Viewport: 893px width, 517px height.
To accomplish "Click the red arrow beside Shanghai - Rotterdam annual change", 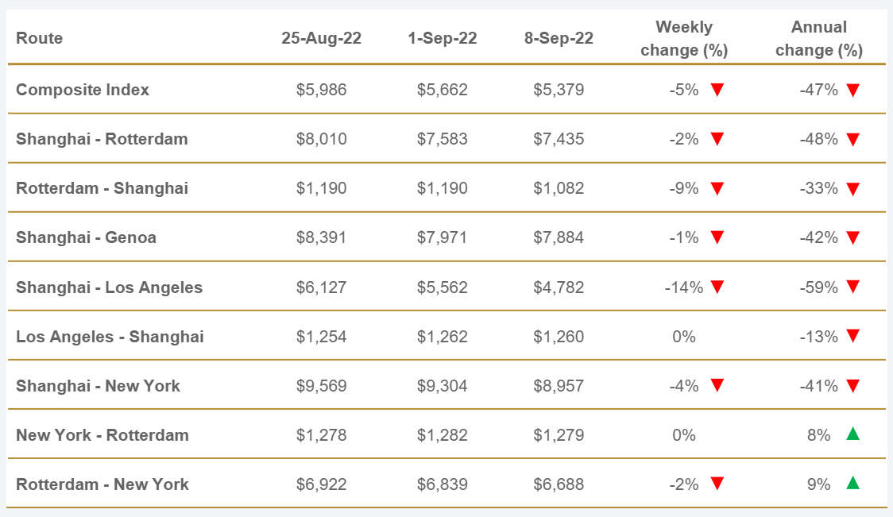I will (853, 140).
